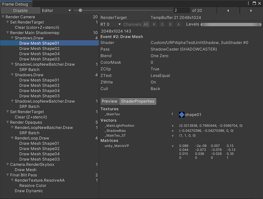Viewport: 263px width, 199px height.
Task: Click the Levels range slider
Action: point(230,24)
